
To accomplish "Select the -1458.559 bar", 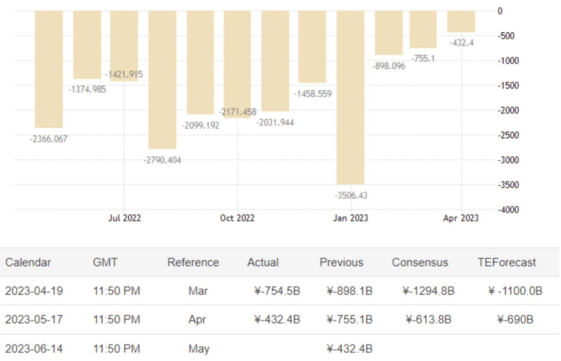I will (x=312, y=46).
